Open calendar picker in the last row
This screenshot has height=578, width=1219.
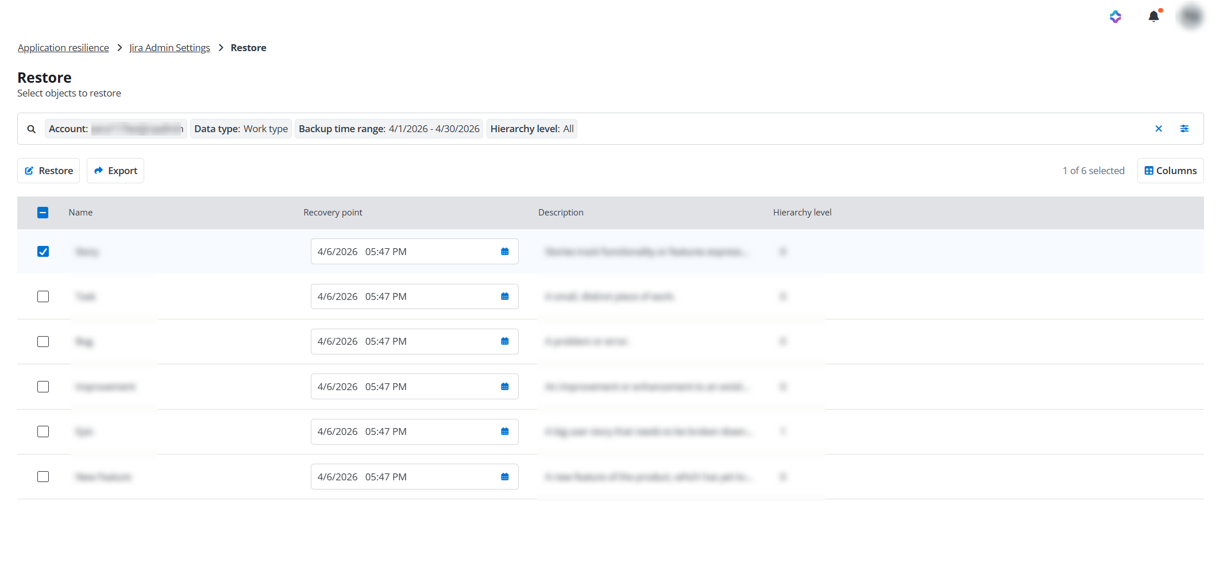[x=504, y=477]
